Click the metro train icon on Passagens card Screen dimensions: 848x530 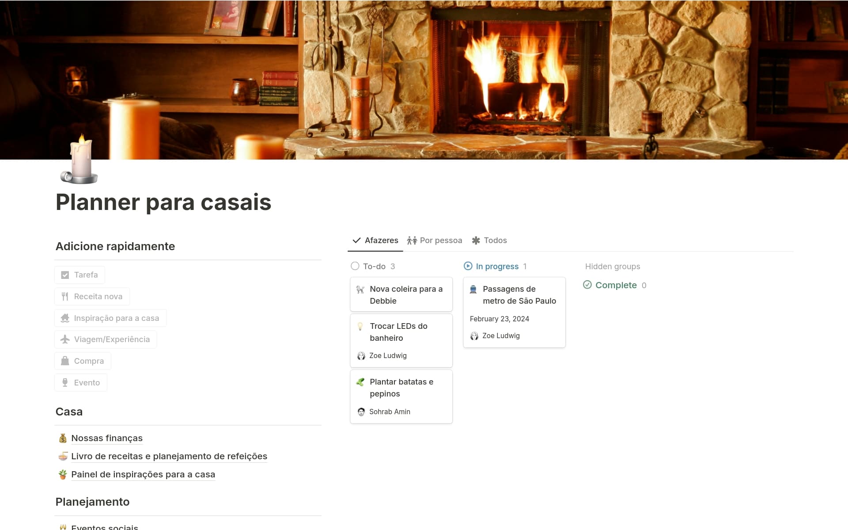click(x=473, y=290)
